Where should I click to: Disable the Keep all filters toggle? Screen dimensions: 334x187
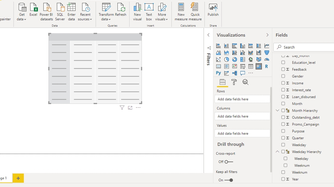(x=229, y=180)
